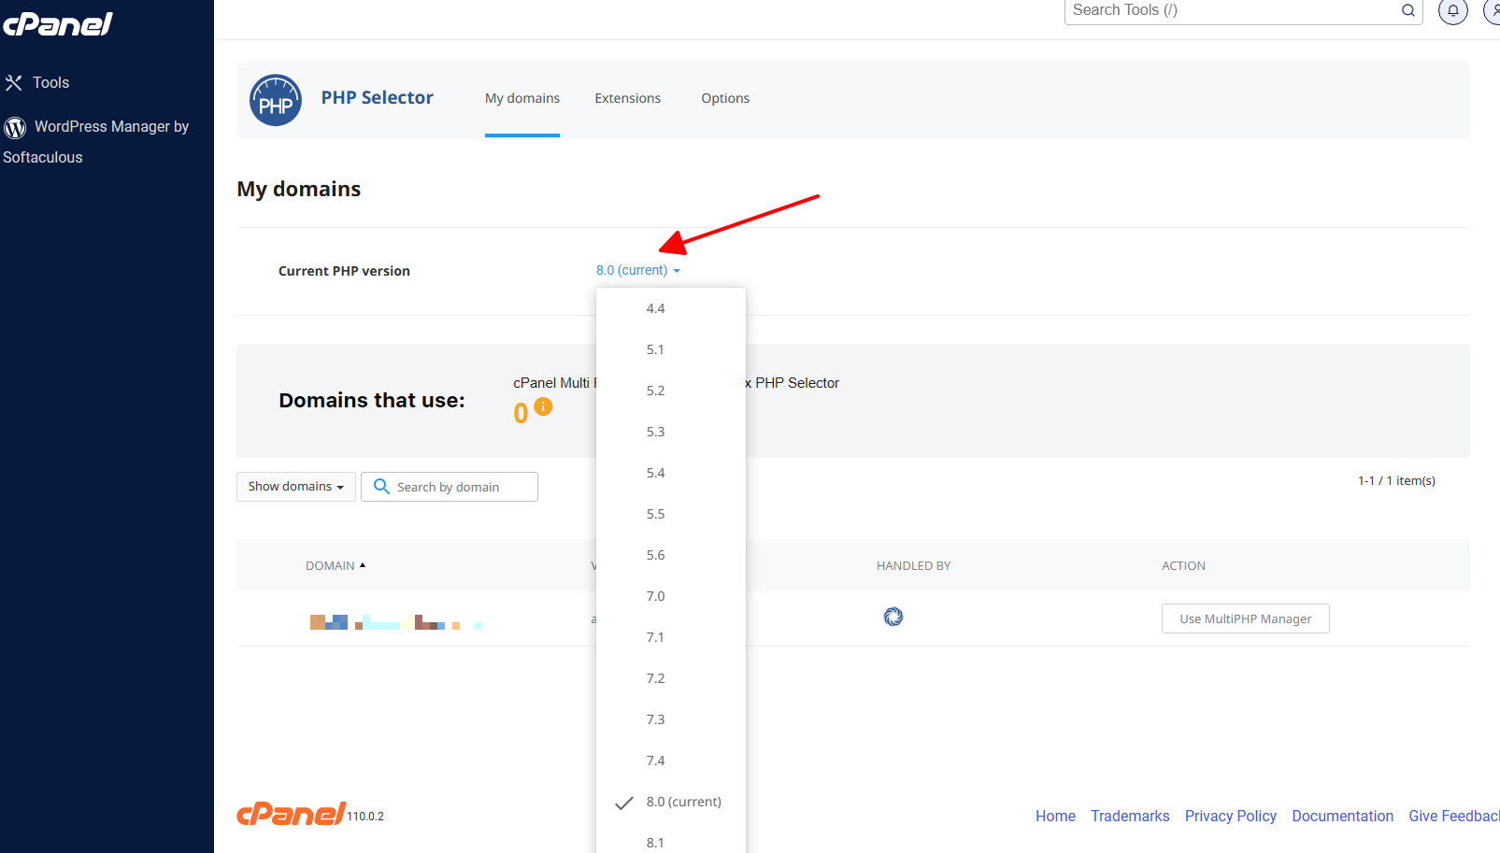The height and width of the screenshot is (853, 1500).
Task: Click the orange cPanel footer logo
Action: pyautogui.click(x=292, y=814)
